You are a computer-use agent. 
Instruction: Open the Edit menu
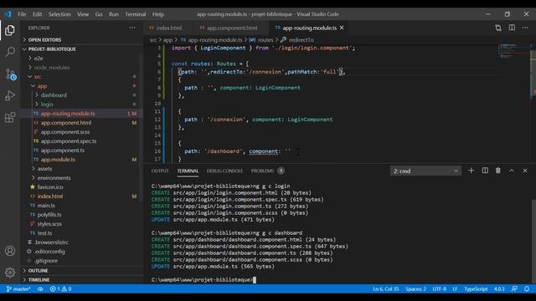click(37, 14)
